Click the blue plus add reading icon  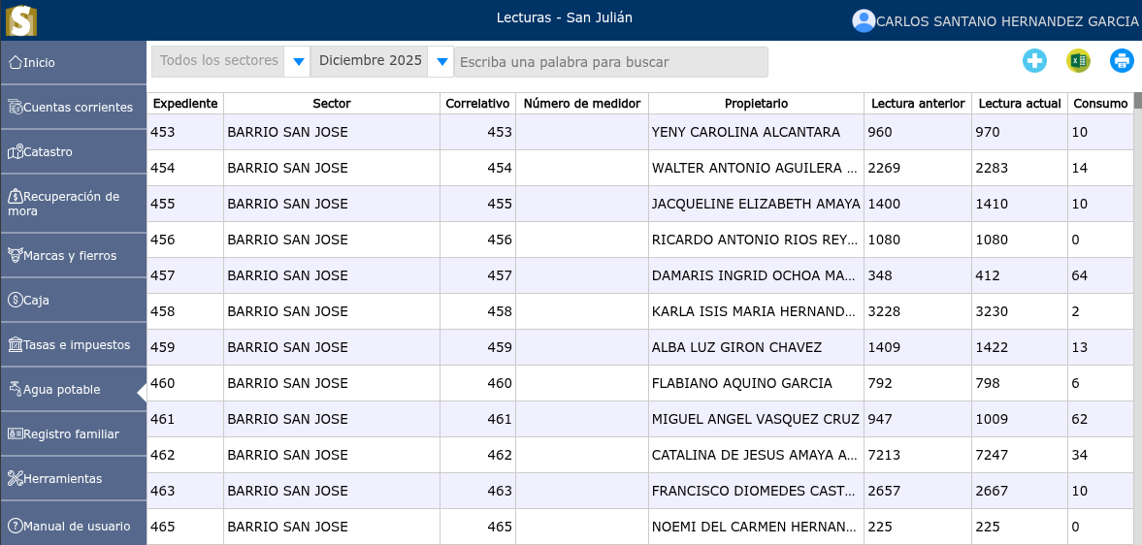(1034, 61)
